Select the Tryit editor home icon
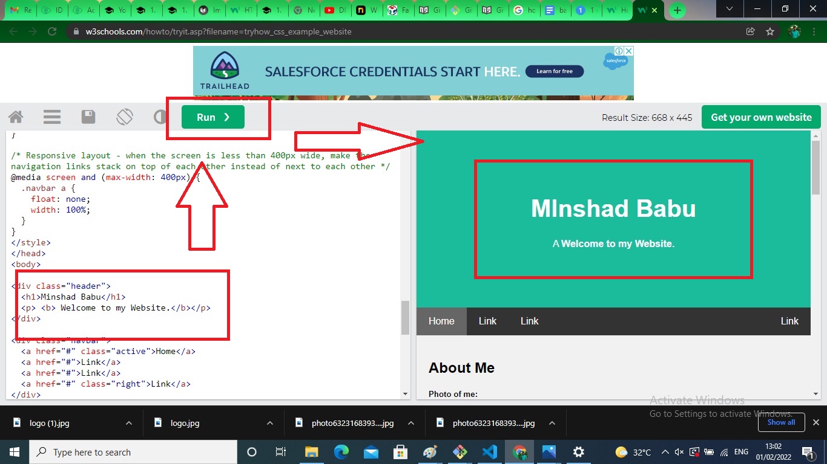The width and height of the screenshot is (827, 464). tap(15, 117)
